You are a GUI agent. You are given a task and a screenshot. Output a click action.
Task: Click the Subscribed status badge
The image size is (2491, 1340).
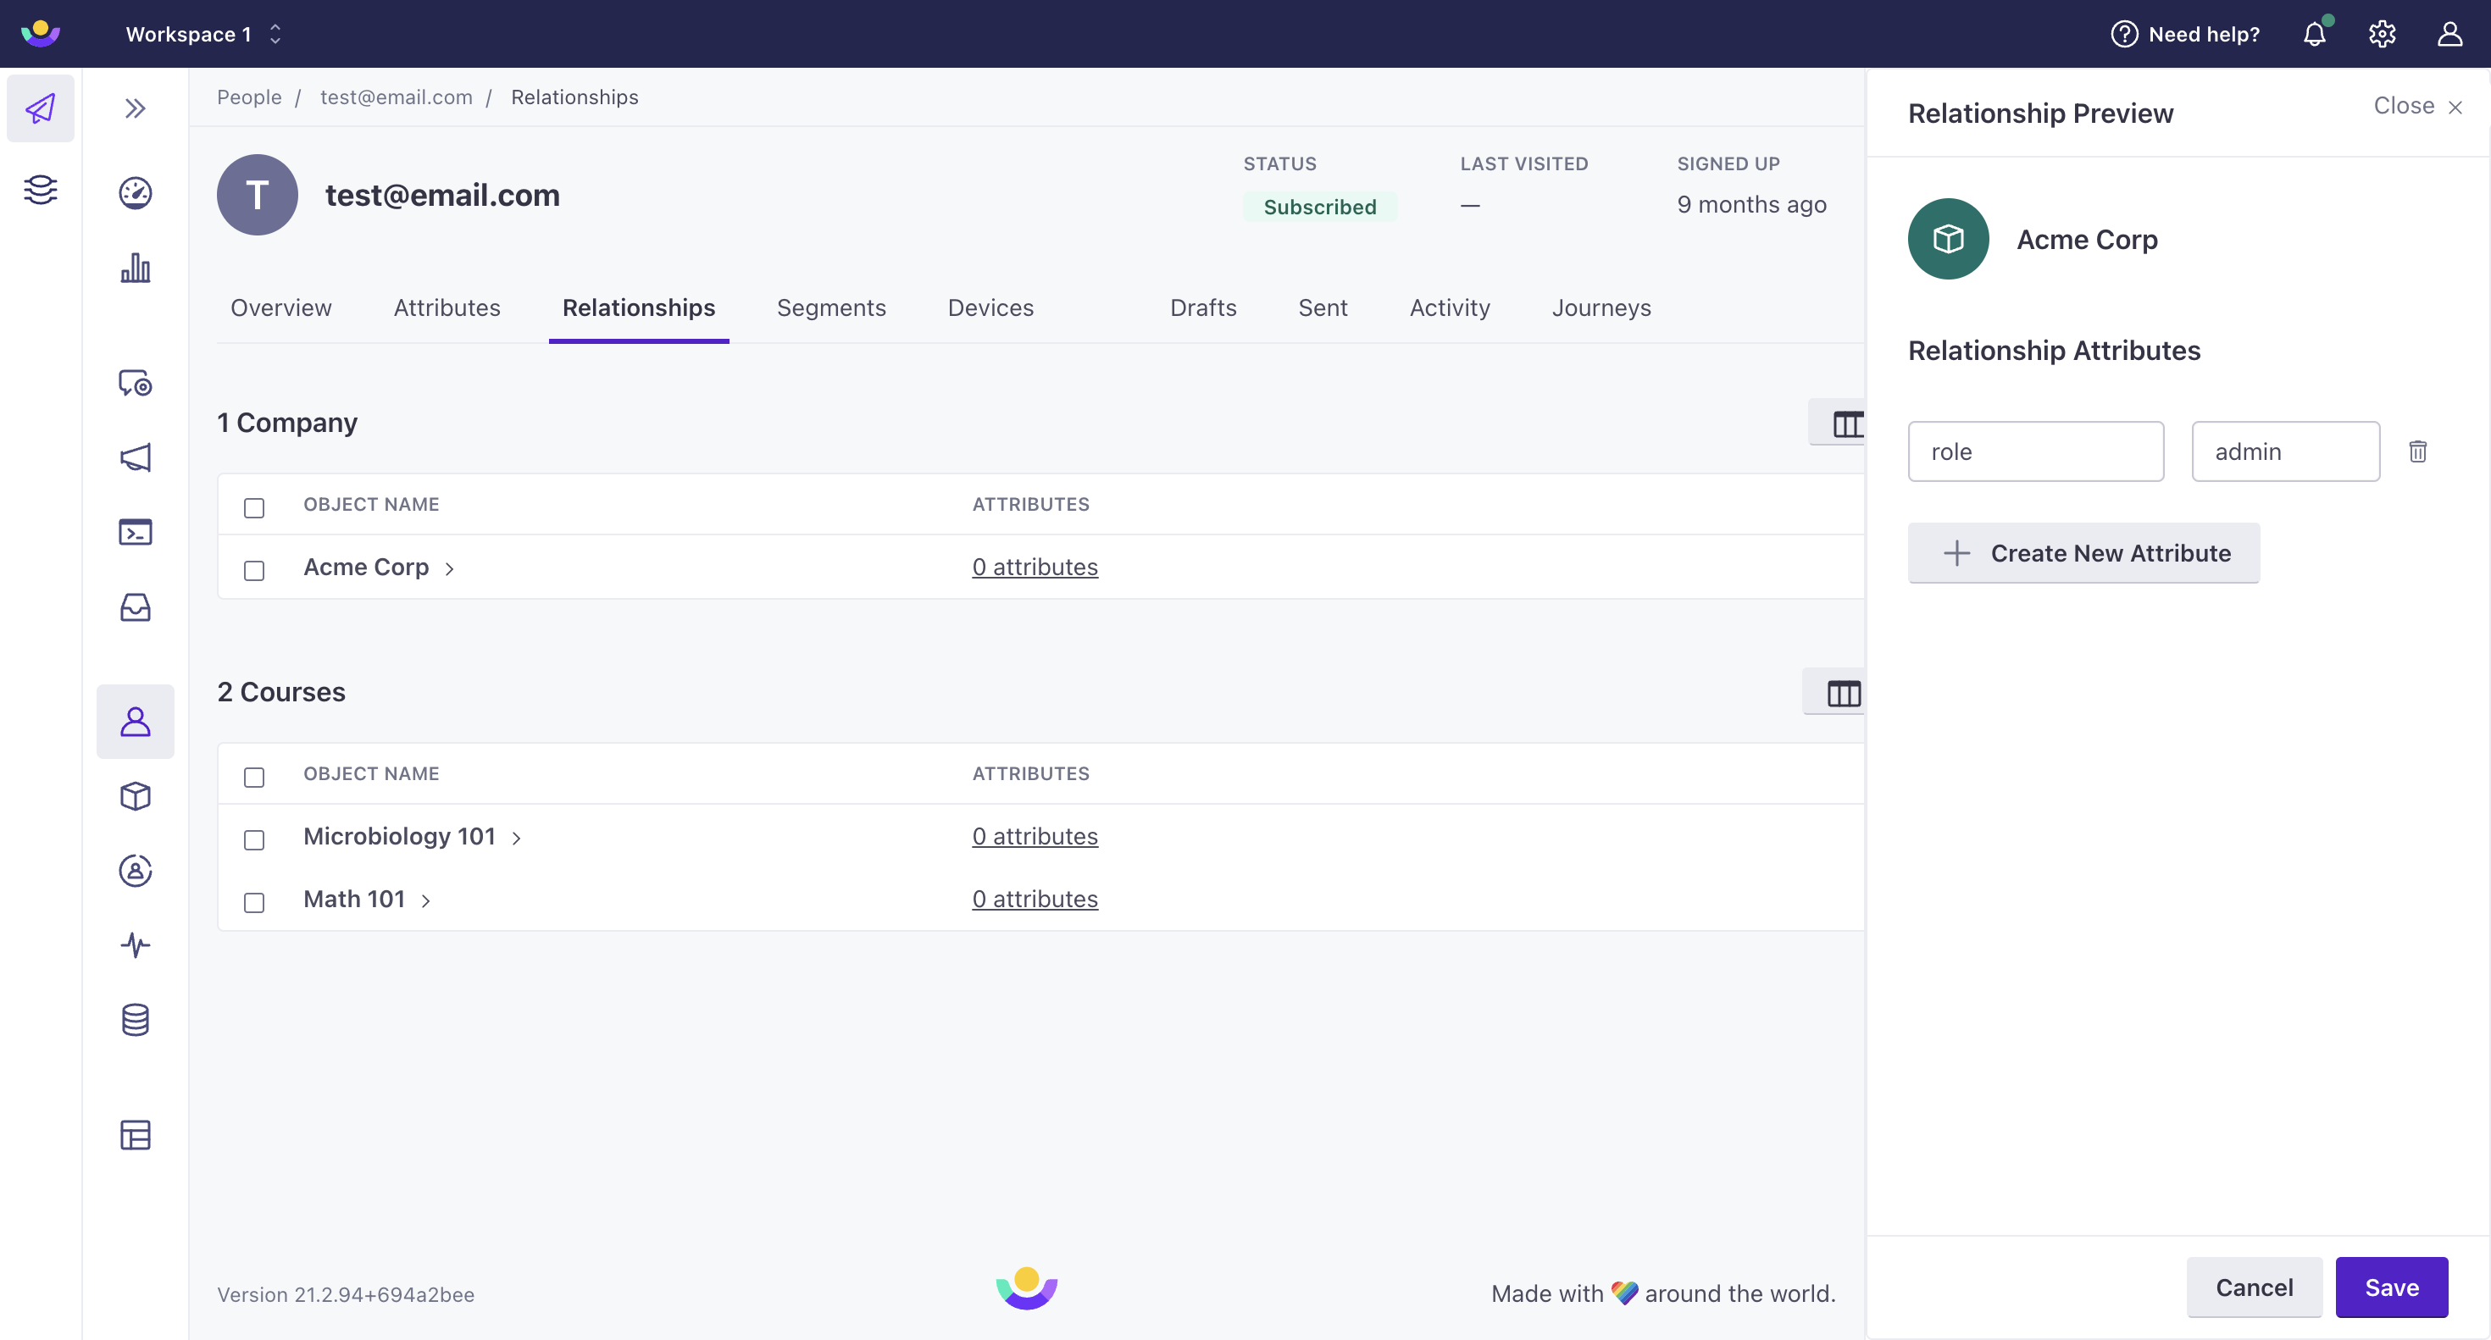click(1320, 207)
